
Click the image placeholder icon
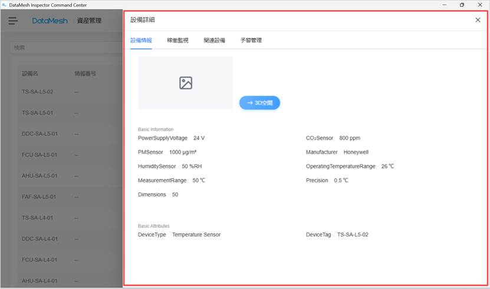(186, 83)
